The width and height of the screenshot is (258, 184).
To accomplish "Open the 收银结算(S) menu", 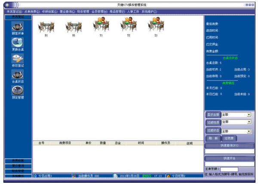I will pyautogui.click(x=50, y=12).
